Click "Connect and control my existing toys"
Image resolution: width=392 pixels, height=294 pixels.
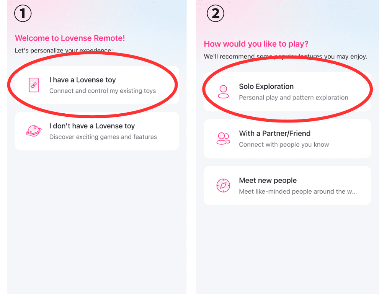point(103,91)
